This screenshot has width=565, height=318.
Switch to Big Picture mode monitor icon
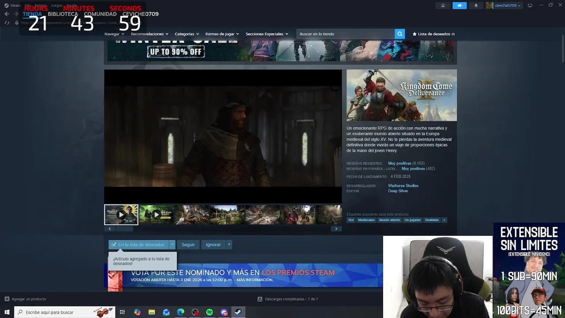530,5
